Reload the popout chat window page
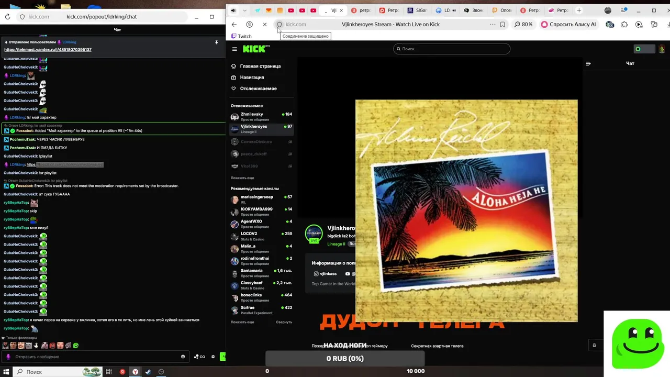670x377 pixels. pos(7,17)
